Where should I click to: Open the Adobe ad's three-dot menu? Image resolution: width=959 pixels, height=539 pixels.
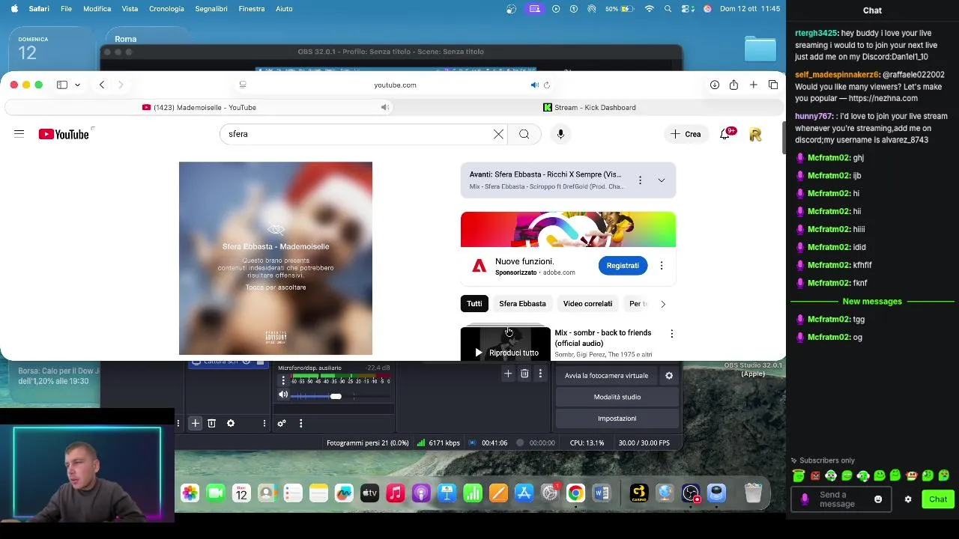(662, 266)
